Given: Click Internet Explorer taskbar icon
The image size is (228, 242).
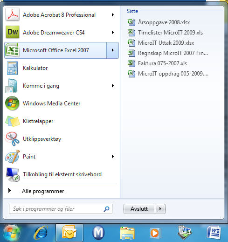Looking at the screenshot, I should pos(41,233).
